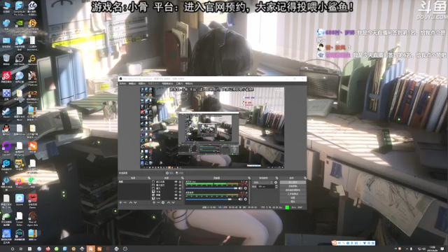448x252 pixels.
Task: Add a new scene in OBS Scenes panel
Action: 121,202
